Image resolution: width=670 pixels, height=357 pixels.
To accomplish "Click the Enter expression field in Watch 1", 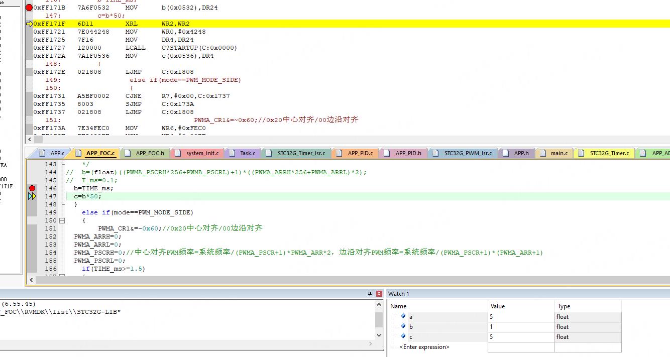I will point(424,346).
